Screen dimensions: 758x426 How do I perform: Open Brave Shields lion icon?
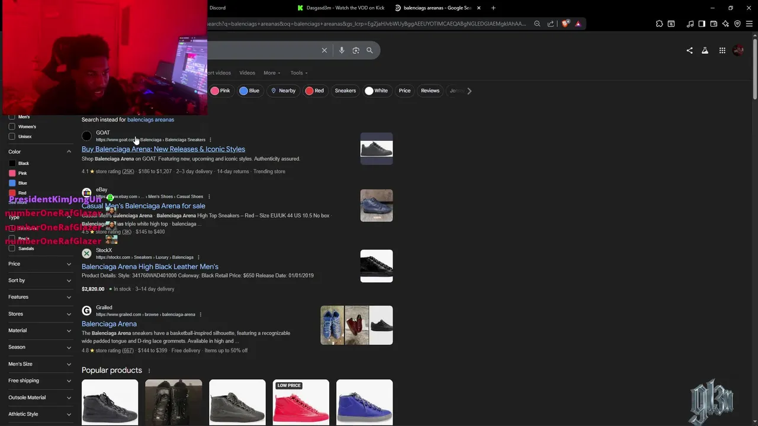pos(566,24)
